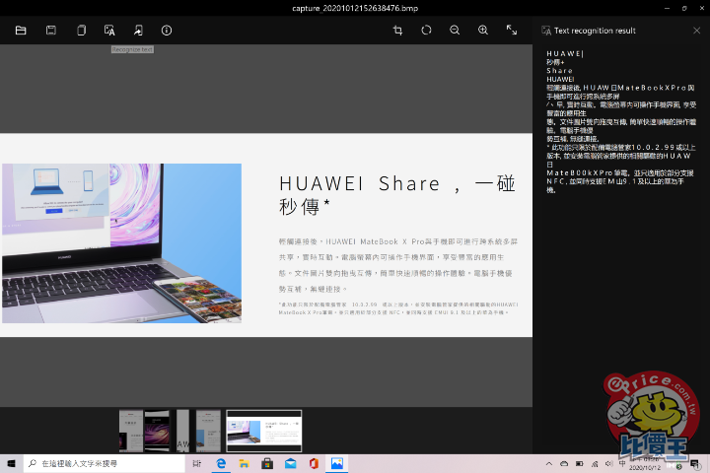
Task: Click recognized line starting with 'N F C'
Action: [x=615, y=181]
